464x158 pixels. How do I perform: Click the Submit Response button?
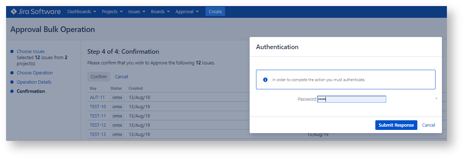pos(396,125)
